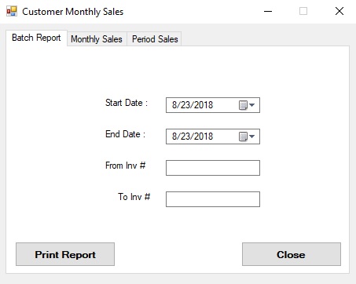This screenshot has width=356, height=284.
Task: Open the Period Sales tab
Action: point(155,39)
